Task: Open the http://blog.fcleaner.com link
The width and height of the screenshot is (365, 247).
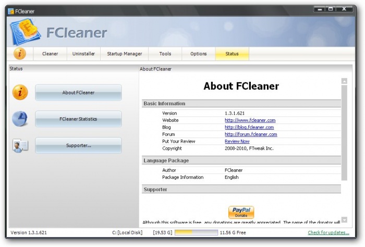Action: [249, 127]
